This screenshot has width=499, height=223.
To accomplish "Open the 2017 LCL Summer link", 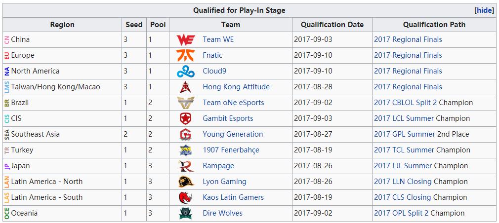I will coord(404,118).
